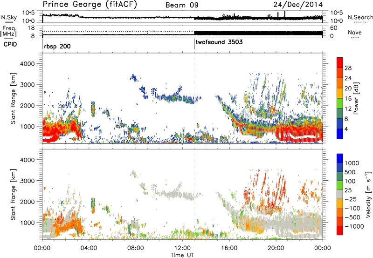Click the '100' label on Velocity colorbar
This screenshot has width=373, height=258.
pos(350,181)
